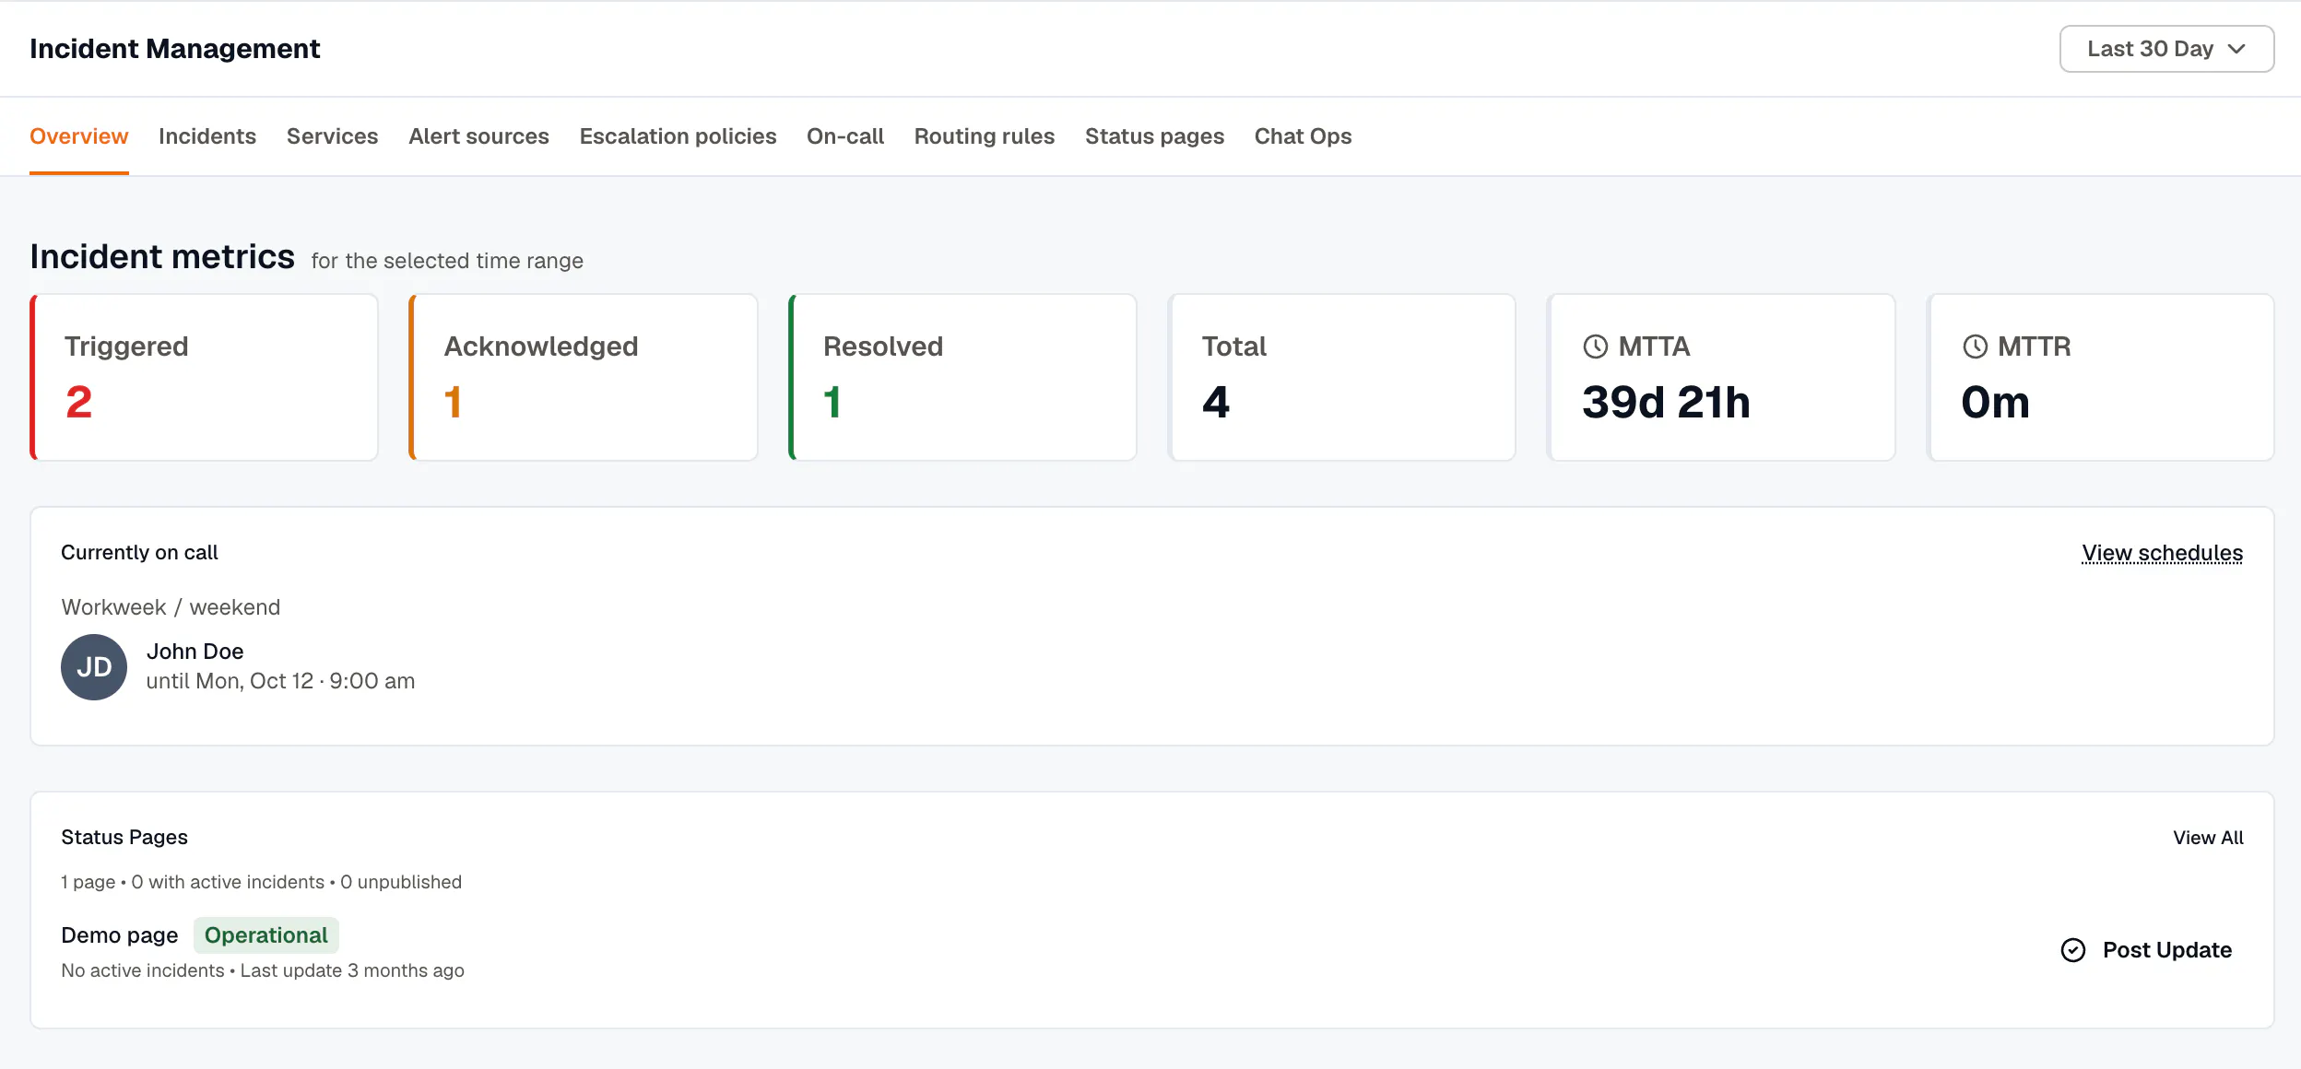Click the until Mon, Oct 12 text

tap(280, 681)
